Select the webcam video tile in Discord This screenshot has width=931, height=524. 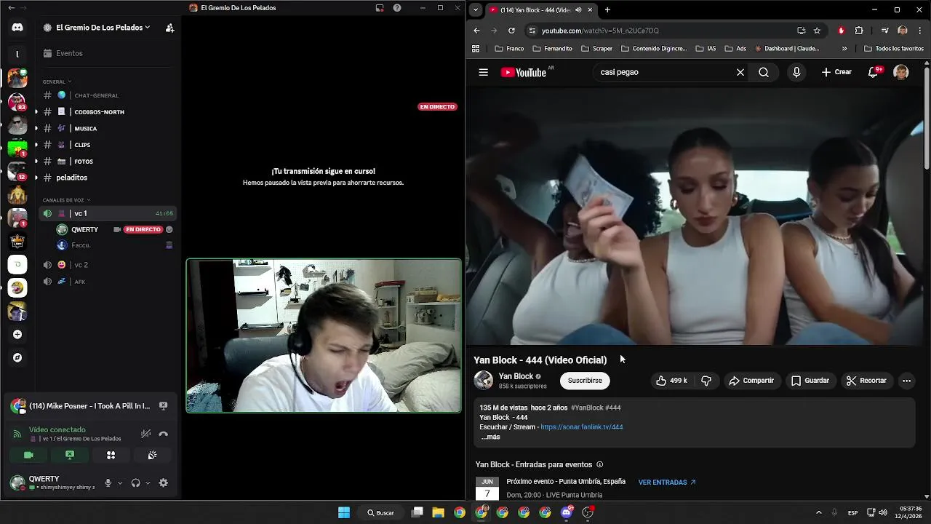324,336
